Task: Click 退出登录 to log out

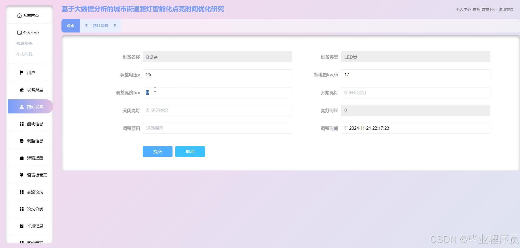Action: coord(506,9)
